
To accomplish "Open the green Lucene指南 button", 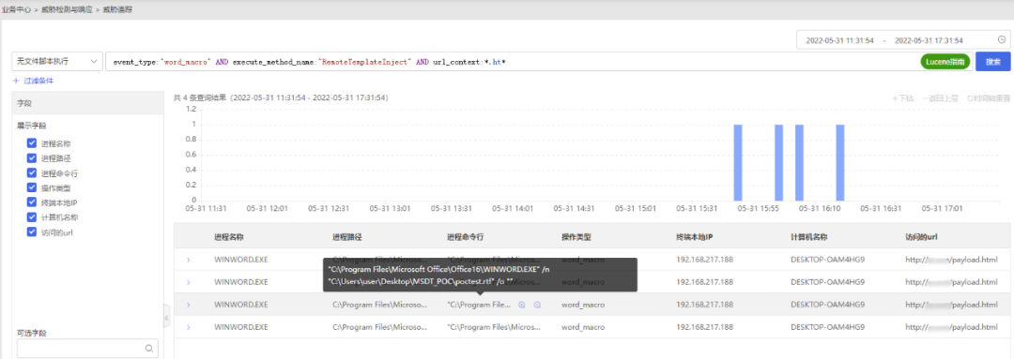I will (945, 61).
